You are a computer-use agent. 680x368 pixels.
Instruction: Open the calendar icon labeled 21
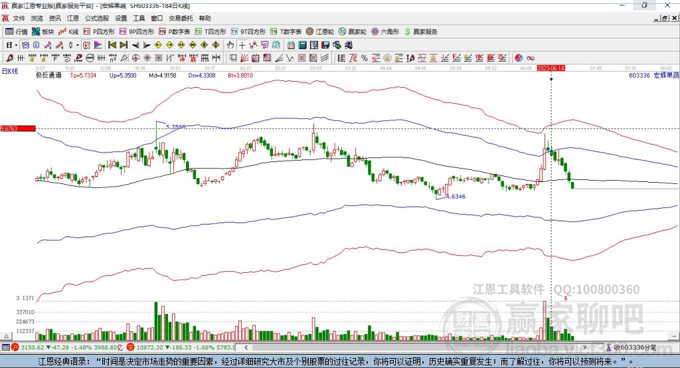click(x=291, y=45)
